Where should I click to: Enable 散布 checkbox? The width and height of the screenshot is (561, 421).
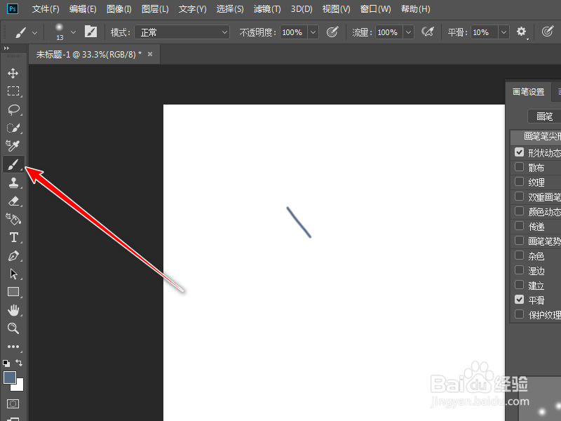519,167
